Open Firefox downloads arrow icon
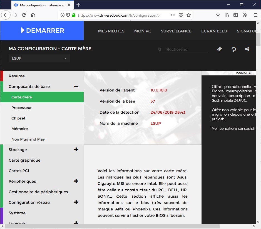261x229 pixels. tap(218, 15)
